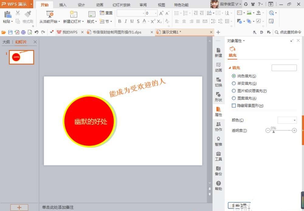This screenshot has width=304, height=211.
Task: Open the 颜色 color dropdown
Action: pos(287,120)
